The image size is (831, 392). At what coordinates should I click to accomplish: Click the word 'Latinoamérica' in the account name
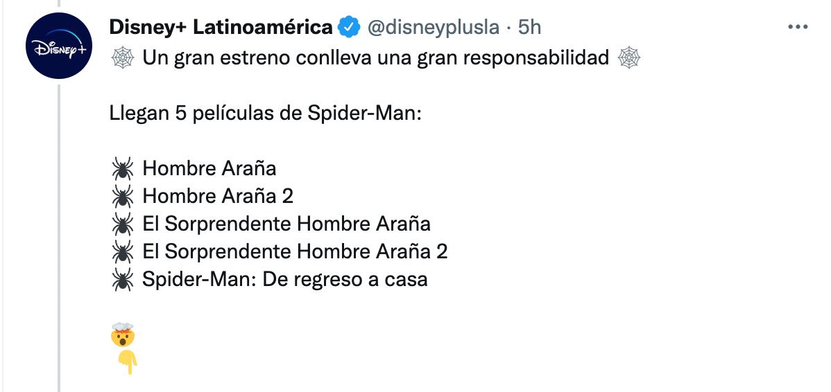[262, 27]
